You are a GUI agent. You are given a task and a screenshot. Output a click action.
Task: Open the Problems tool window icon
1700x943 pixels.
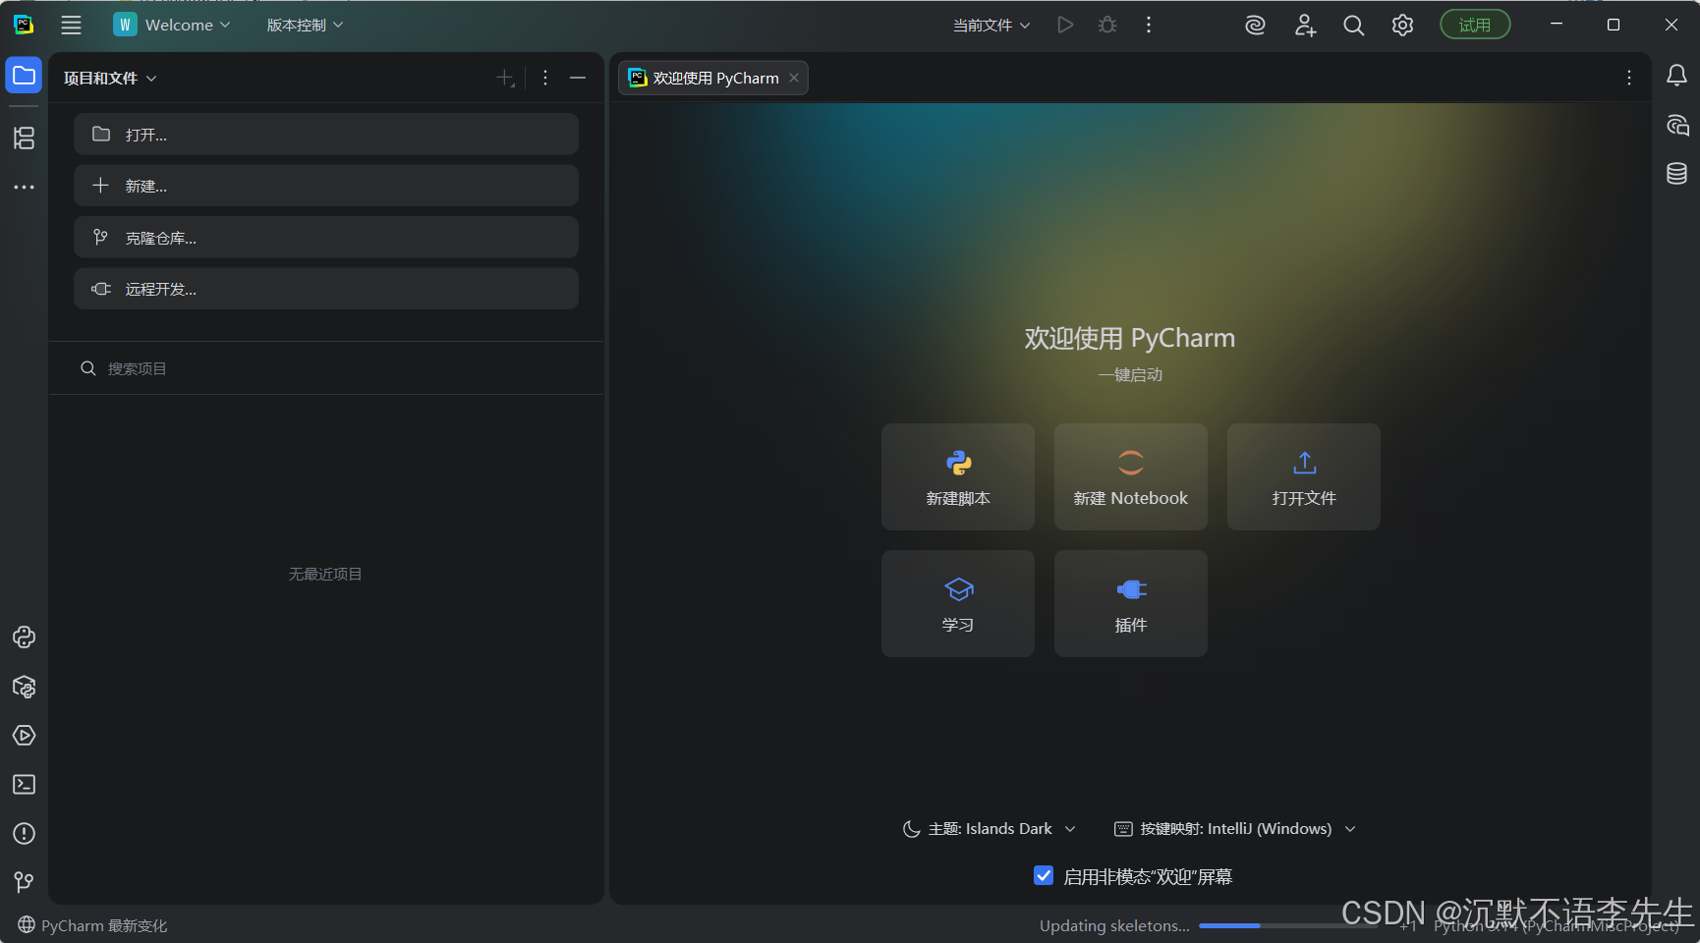click(x=24, y=834)
